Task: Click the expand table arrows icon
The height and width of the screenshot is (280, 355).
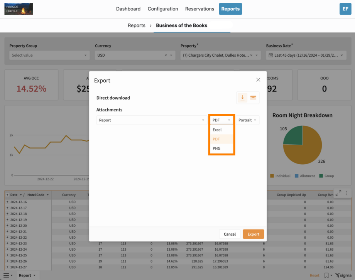Action: tap(338, 193)
